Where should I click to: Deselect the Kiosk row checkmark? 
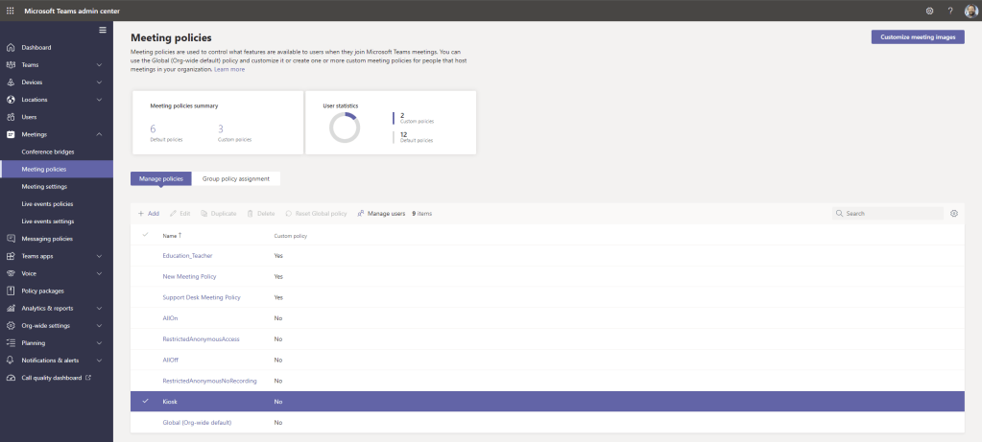[145, 401]
